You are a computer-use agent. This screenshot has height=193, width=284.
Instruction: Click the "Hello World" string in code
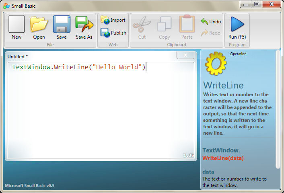(117, 67)
